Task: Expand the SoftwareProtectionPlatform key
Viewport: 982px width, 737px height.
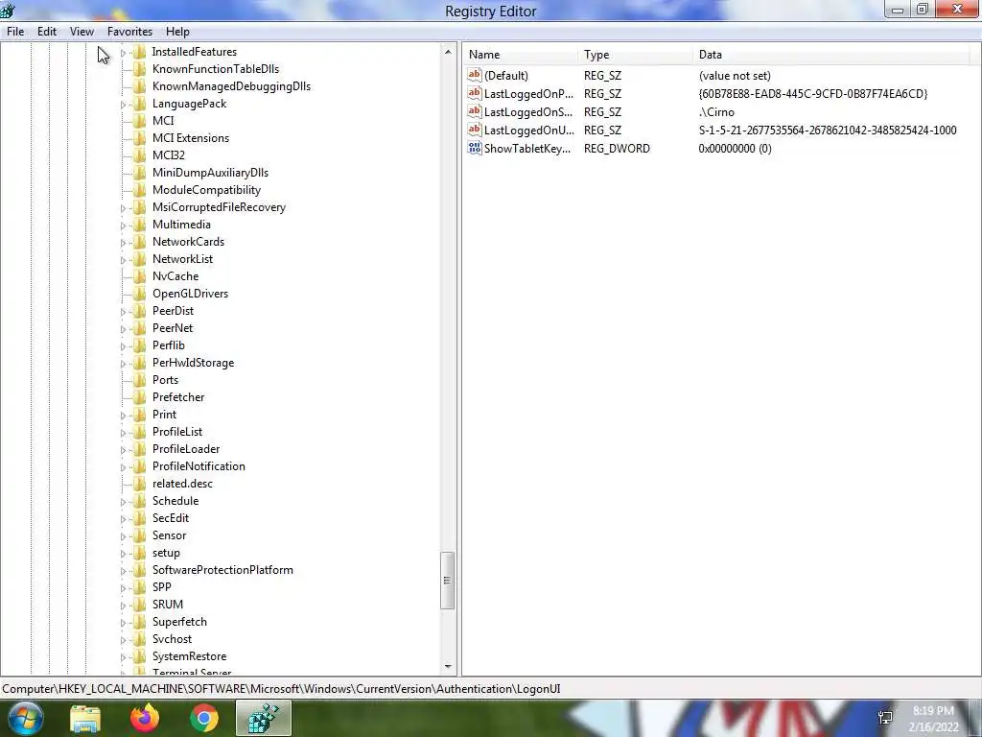Action: (124, 571)
